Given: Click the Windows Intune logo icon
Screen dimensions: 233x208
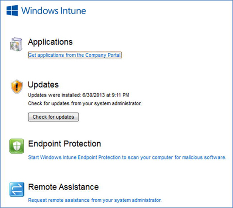Looking at the screenshot, I should point(12,11).
